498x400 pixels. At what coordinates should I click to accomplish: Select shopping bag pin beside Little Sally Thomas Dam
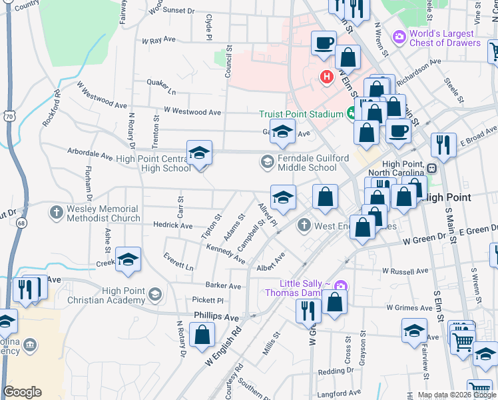334,302
